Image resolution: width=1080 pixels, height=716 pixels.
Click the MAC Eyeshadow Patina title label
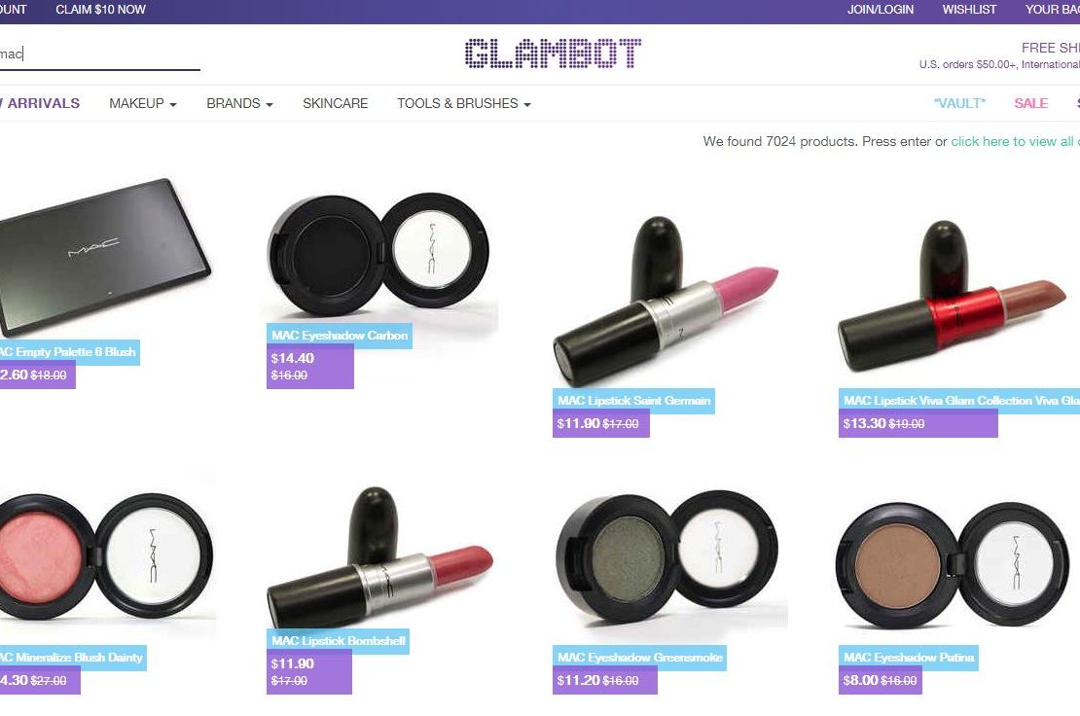[x=909, y=658]
